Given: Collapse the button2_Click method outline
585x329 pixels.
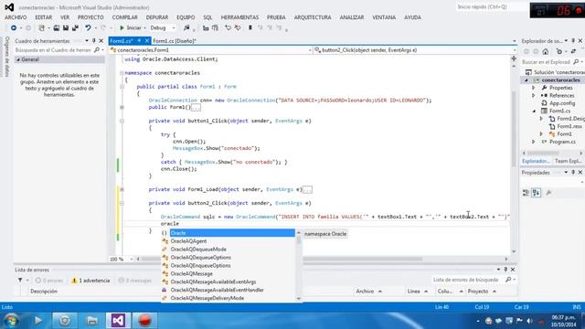Looking at the screenshot, I should pyautogui.click(x=122, y=203).
